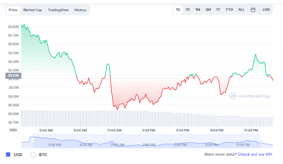Click the 38.70K y-axis label
Image resolution: width=283 pixels, height=164 pixels.
click(13, 122)
